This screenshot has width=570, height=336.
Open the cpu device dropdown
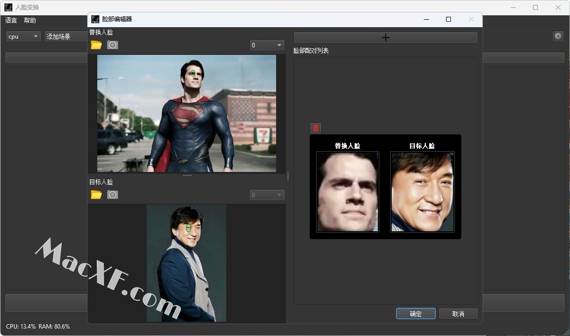[23, 37]
